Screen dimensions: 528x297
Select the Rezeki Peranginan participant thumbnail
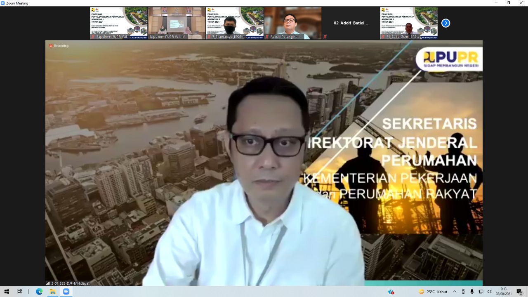[293, 23]
